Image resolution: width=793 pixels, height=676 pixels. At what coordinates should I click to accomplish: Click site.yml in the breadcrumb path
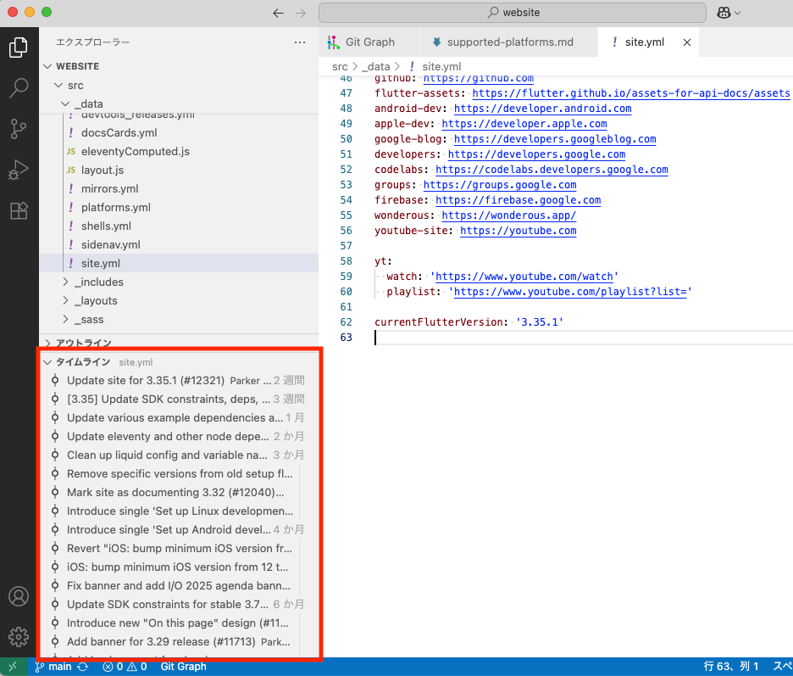(441, 66)
